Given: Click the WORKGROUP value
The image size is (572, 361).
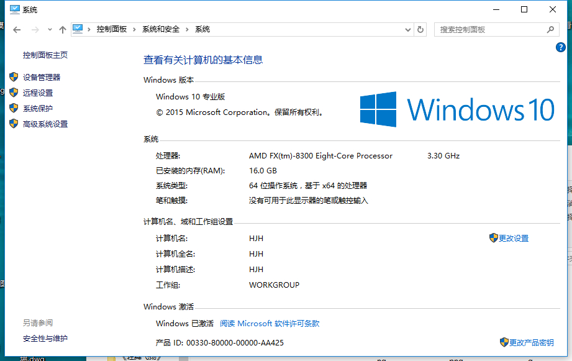Looking at the screenshot, I should (274, 285).
